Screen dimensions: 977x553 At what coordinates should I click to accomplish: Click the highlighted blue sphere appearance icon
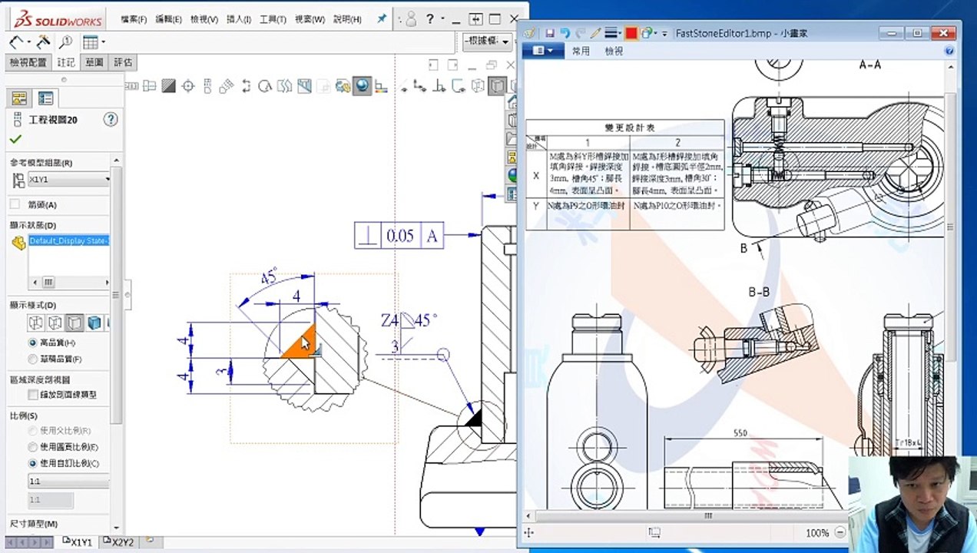(x=363, y=86)
